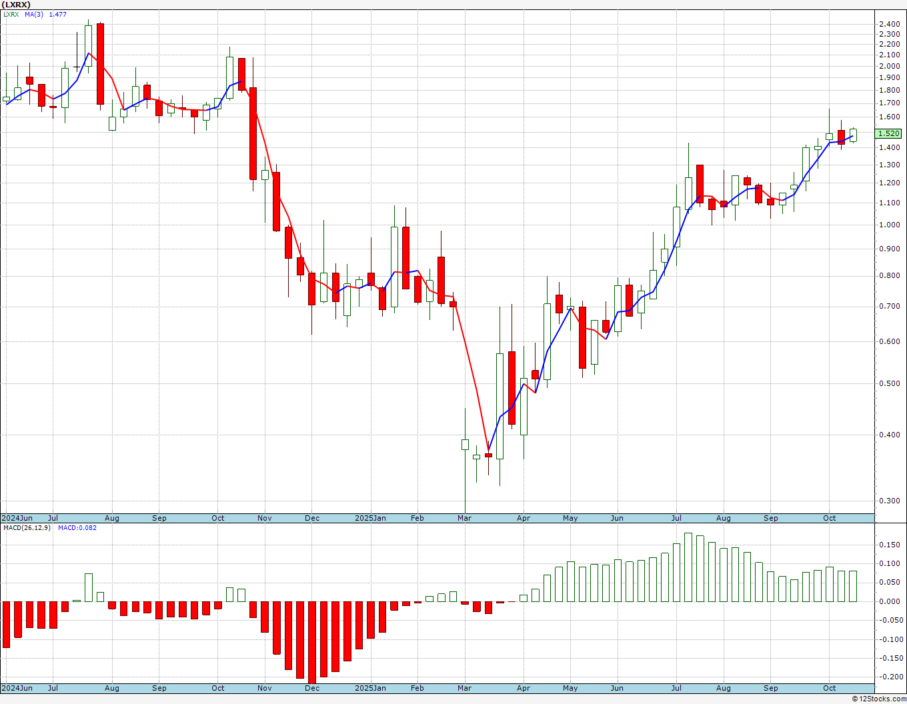Click the 0.700 price axis label
The image size is (907, 704).
[x=889, y=306]
